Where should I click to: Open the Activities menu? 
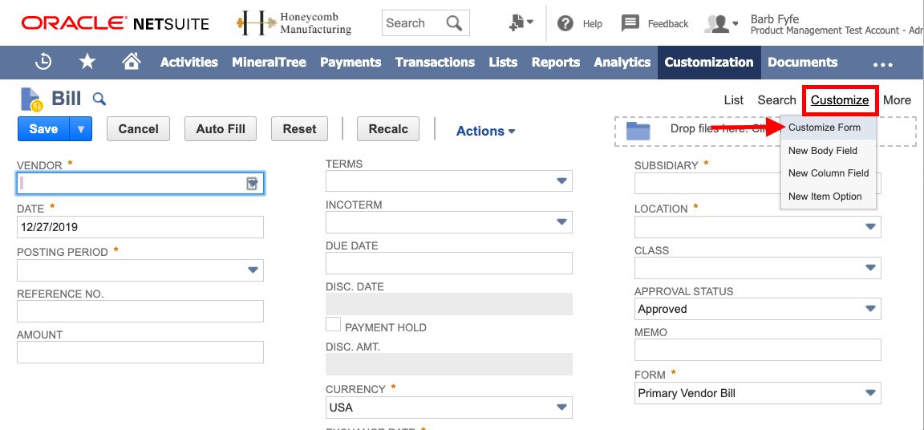[189, 62]
